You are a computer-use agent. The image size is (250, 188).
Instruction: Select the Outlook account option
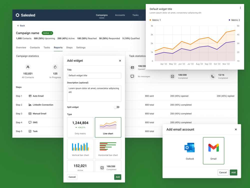190,151
